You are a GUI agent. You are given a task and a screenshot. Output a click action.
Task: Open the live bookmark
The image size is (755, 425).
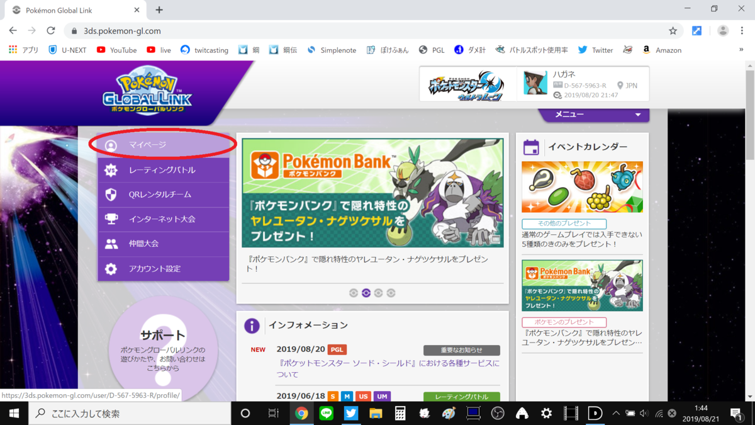coord(159,50)
